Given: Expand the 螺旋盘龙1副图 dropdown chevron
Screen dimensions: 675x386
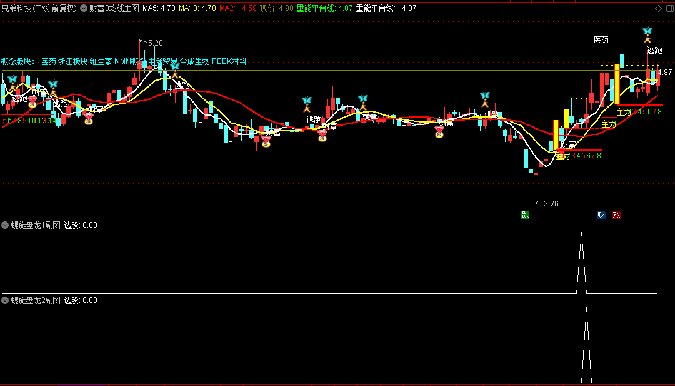Looking at the screenshot, I should coord(5,225).
